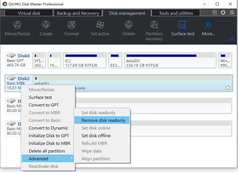The image size is (238, 173).
Task: Choose Surface test in context menu
Action: (48, 97)
